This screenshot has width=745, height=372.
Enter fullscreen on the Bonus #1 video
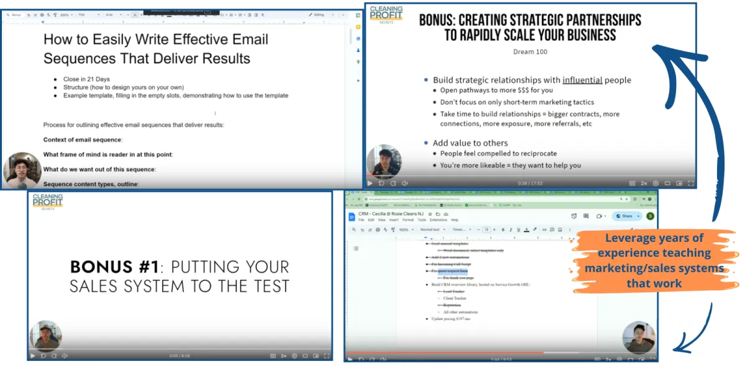pyautogui.click(x=327, y=355)
